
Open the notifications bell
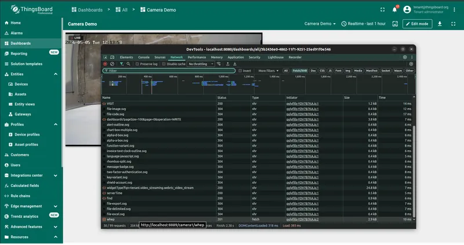click(395, 10)
